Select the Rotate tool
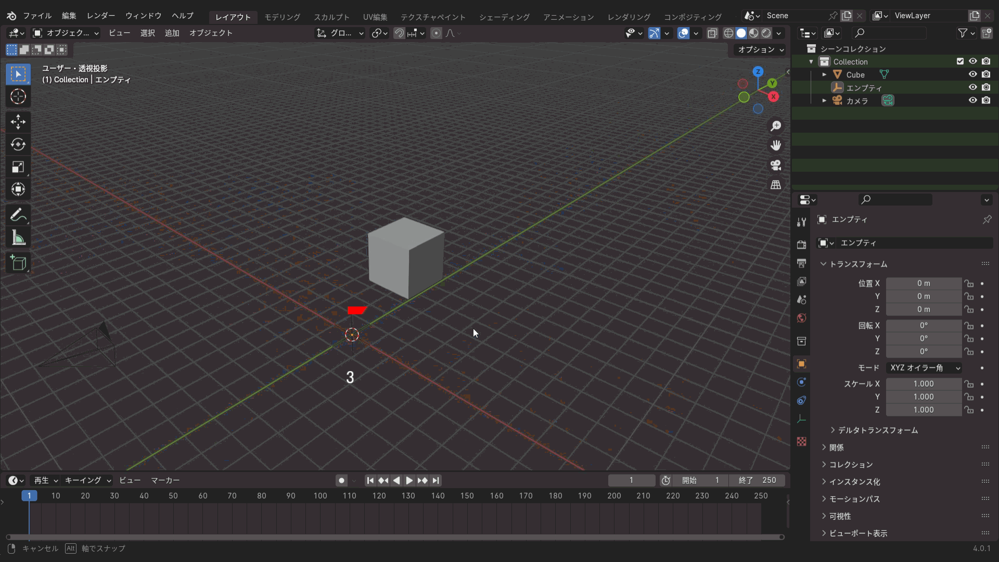The width and height of the screenshot is (999, 562). pos(18,144)
